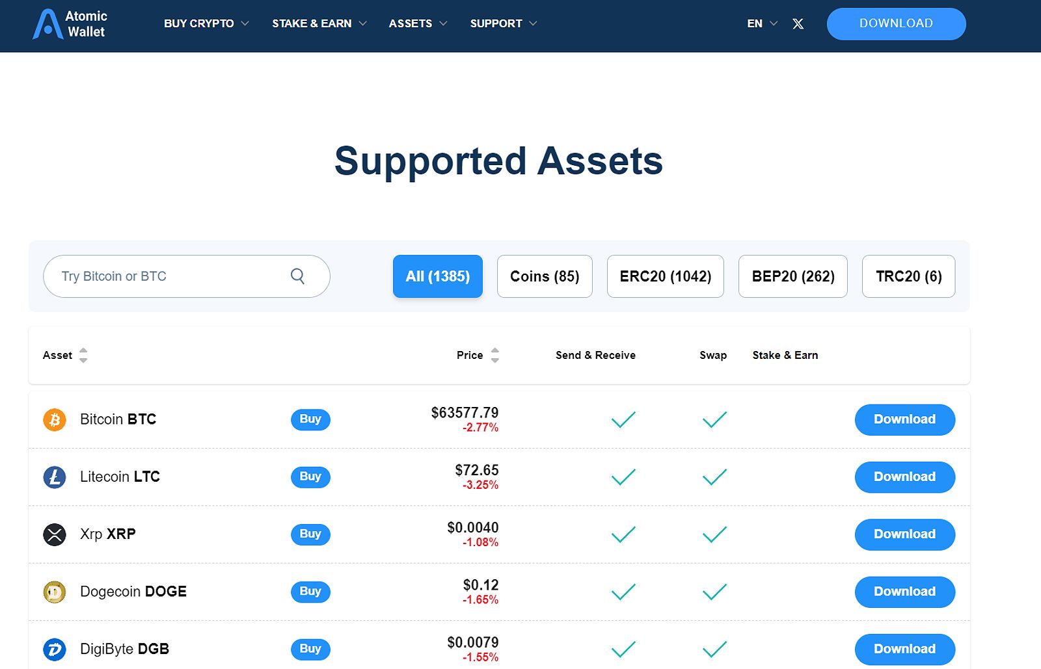Select the Litecoin coin icon
This screenshot has height=669, width=1041.
pyautogui.click(x=55, y=477)
